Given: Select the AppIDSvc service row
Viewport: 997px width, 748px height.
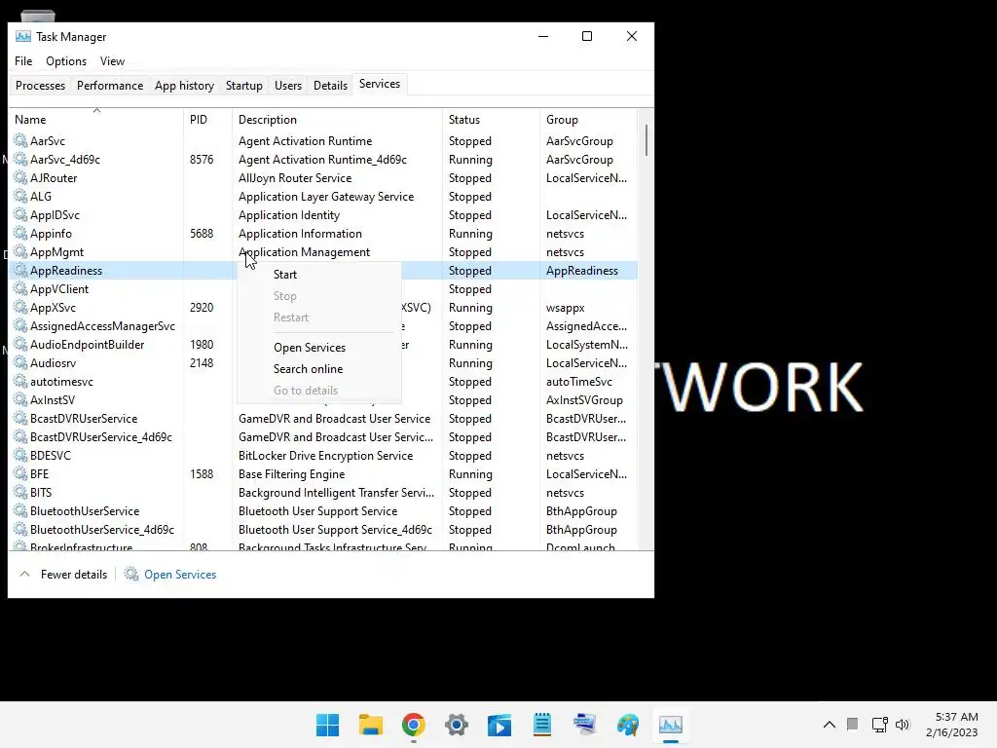Looking at the screenshot, I should click(x=323, y=215).
